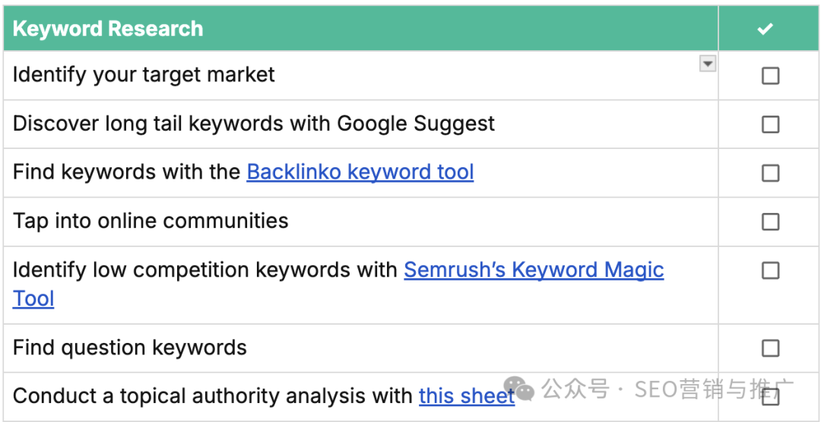The height and width of the screenshot is (422, 821).
Task: Open the Backlinko keyword tool link
Action: (x=360, y=172)
